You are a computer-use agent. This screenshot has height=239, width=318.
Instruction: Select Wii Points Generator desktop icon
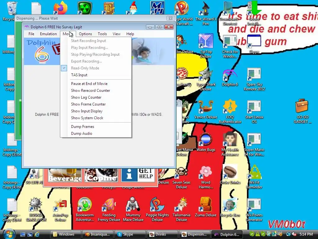click(254, 210)
